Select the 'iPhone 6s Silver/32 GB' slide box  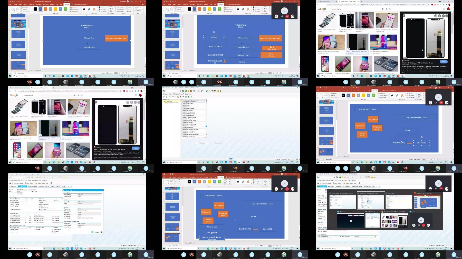tap(215, 62)
